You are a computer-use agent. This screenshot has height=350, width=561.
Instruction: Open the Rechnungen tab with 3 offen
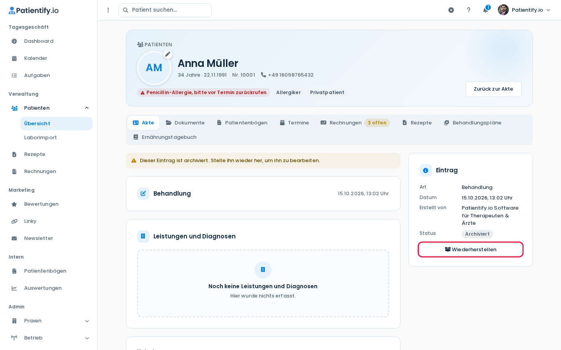pos(355,123)
